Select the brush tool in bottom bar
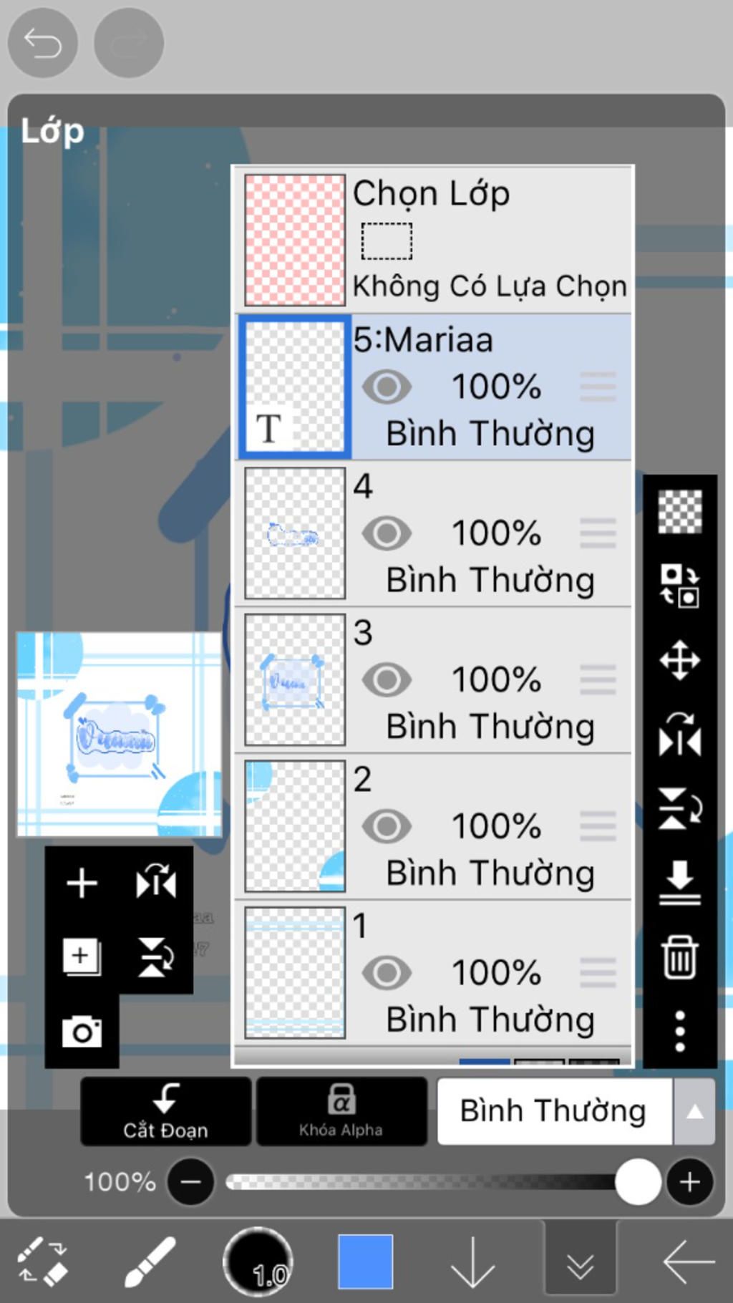Viewport: 733px width, 1303px height. click(150, 1261)
